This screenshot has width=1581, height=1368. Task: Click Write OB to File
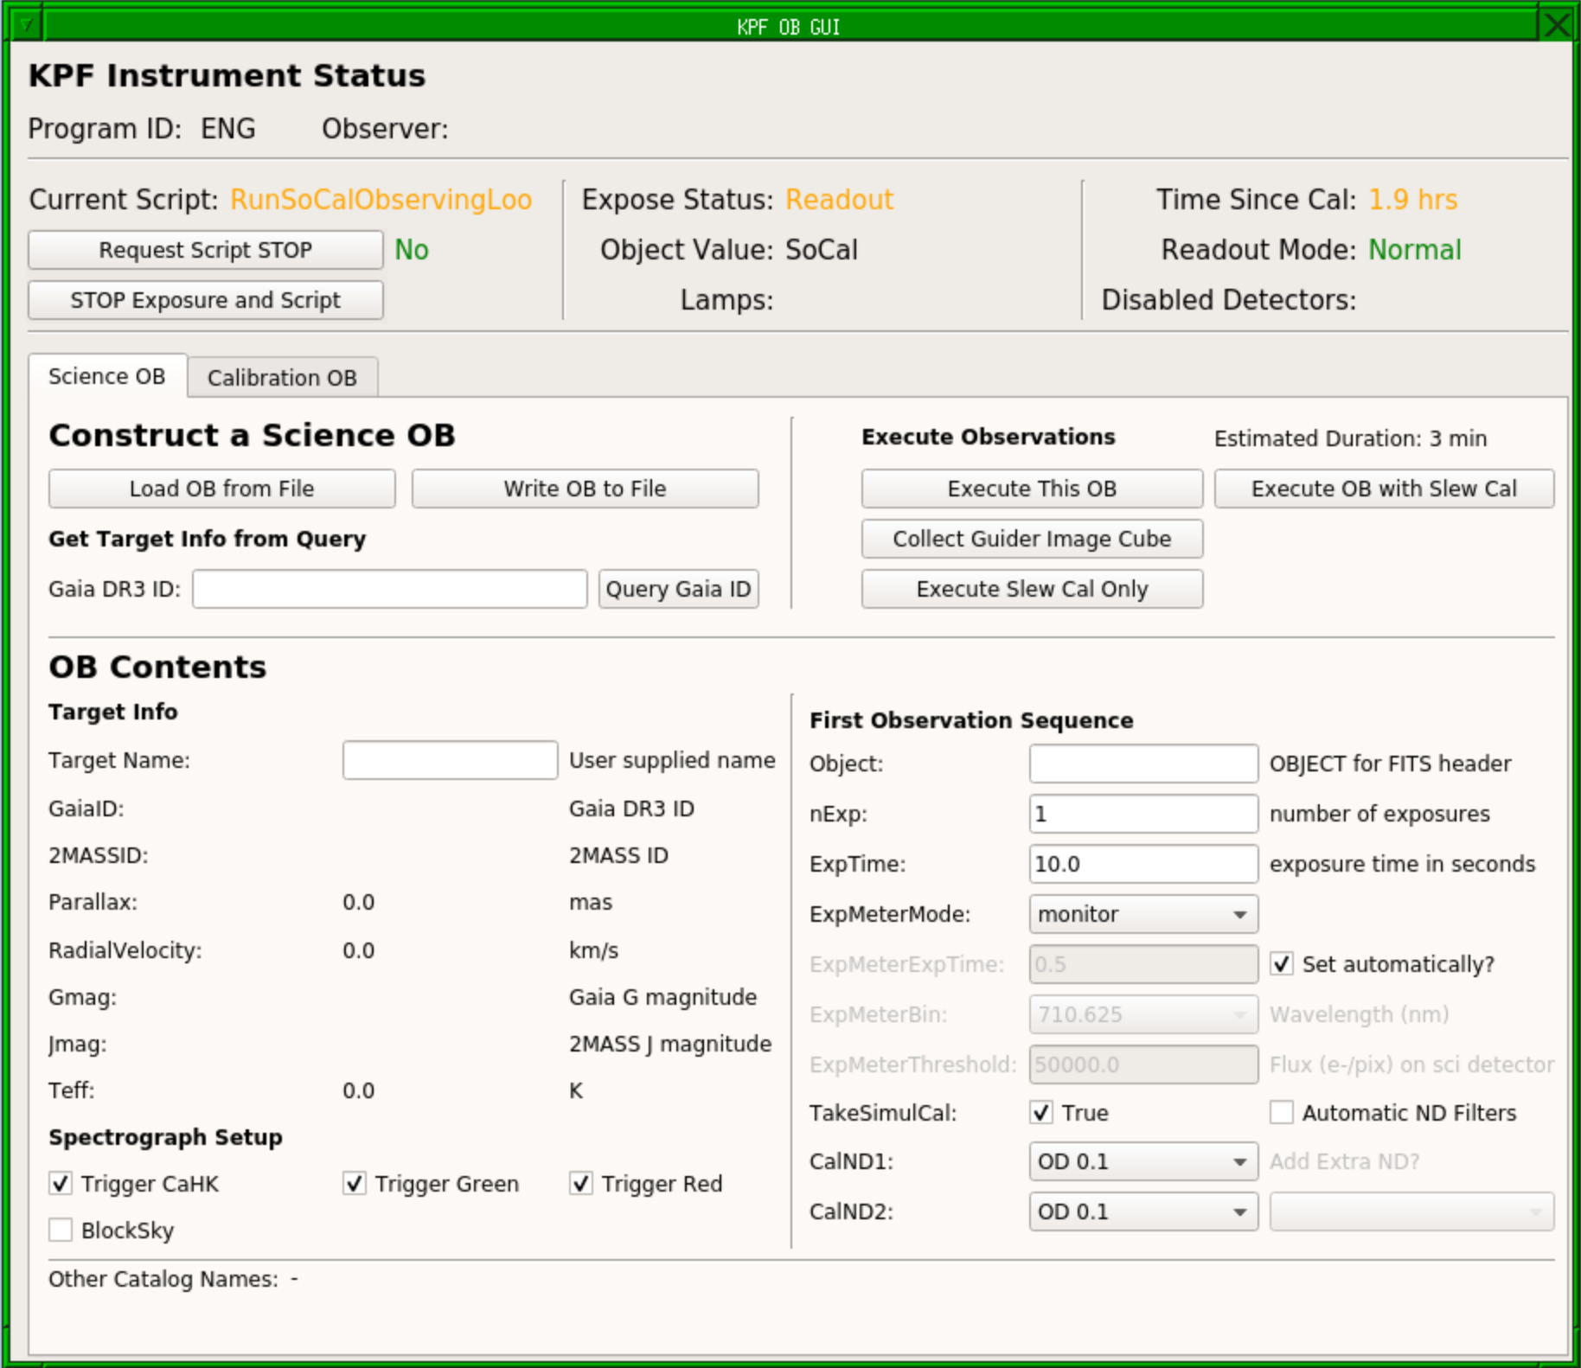(585, 489)
